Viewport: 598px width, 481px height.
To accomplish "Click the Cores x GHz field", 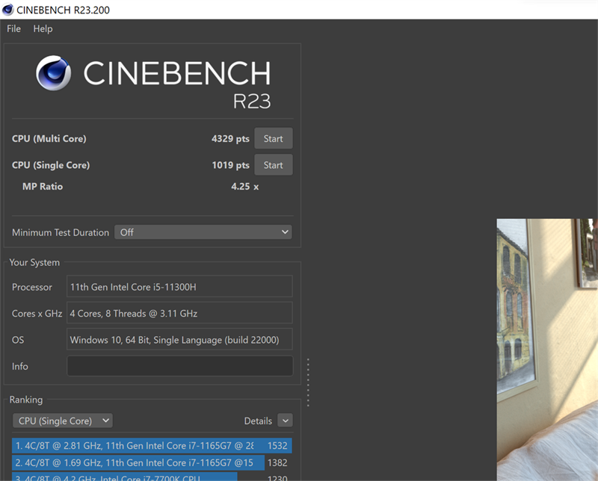I will pos(179,313).
